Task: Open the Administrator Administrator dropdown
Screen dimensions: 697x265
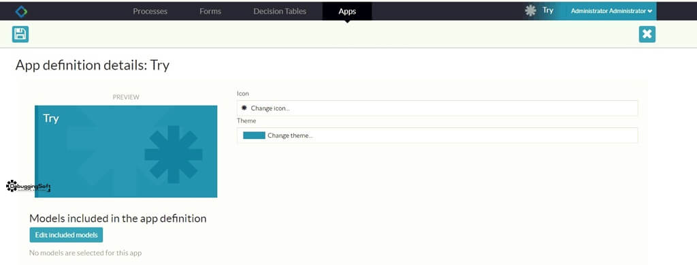Action: pos(612,11)
